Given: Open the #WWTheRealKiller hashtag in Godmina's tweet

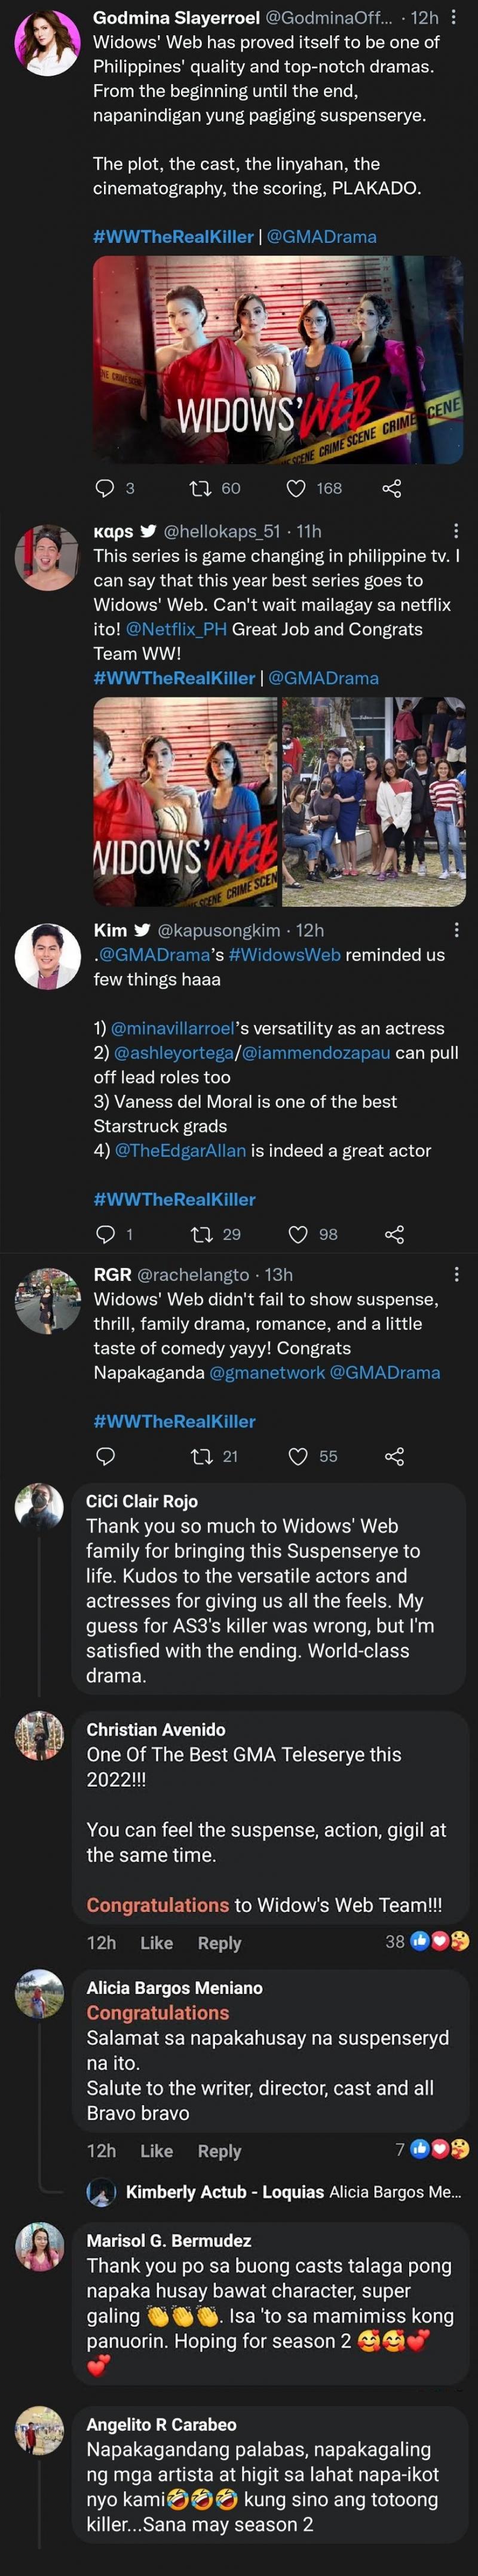Looking at the screenshot, I should pos(173,237).
